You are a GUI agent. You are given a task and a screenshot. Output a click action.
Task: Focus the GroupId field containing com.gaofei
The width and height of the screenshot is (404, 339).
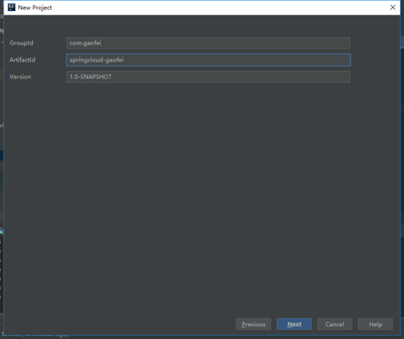pyautogui.click(x=208, y=43)
